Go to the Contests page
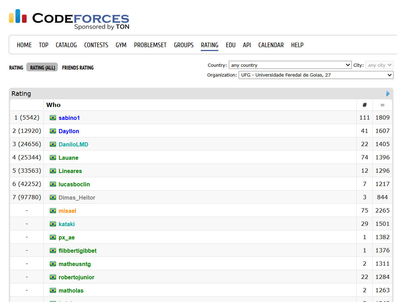The image size is (397, 302). [x=96, y=45]
